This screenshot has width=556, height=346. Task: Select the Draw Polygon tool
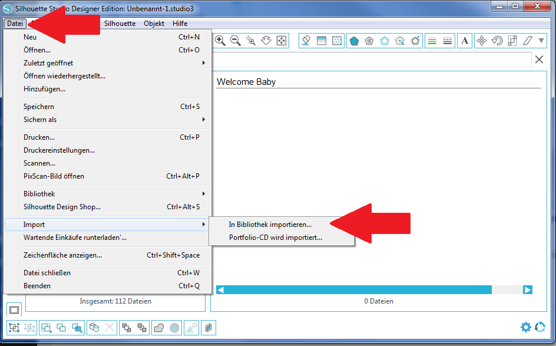pyautogui.click(x=354, y=41)
